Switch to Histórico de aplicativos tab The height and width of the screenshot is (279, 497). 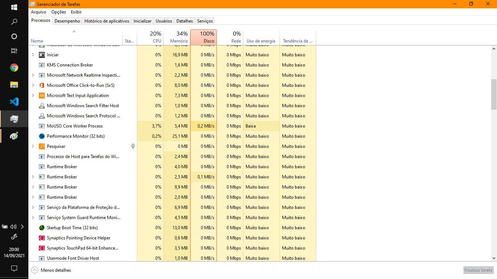pos(107,21)
